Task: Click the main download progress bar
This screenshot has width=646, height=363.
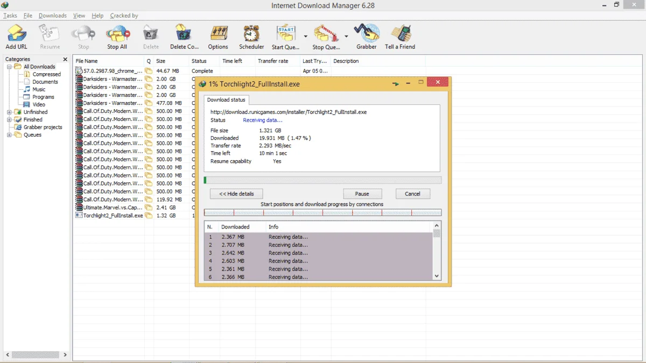Action: tap(322, 180)
